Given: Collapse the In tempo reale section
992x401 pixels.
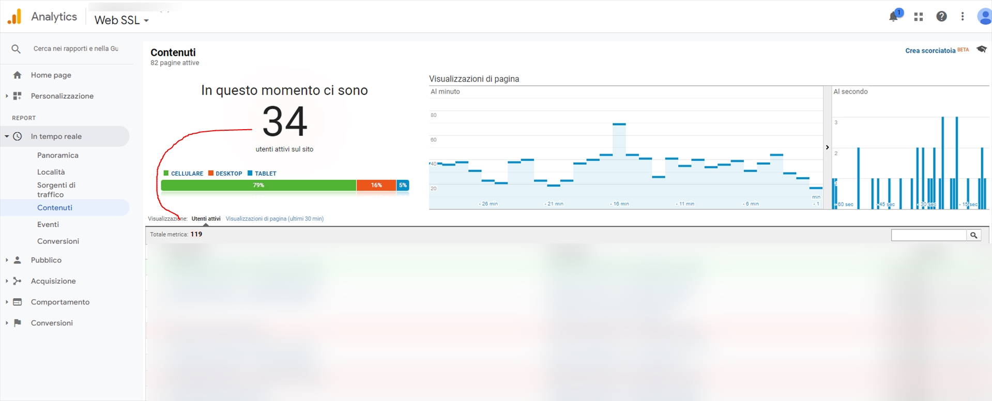Looking at the screenshot, I should click(x=7, y=136).
